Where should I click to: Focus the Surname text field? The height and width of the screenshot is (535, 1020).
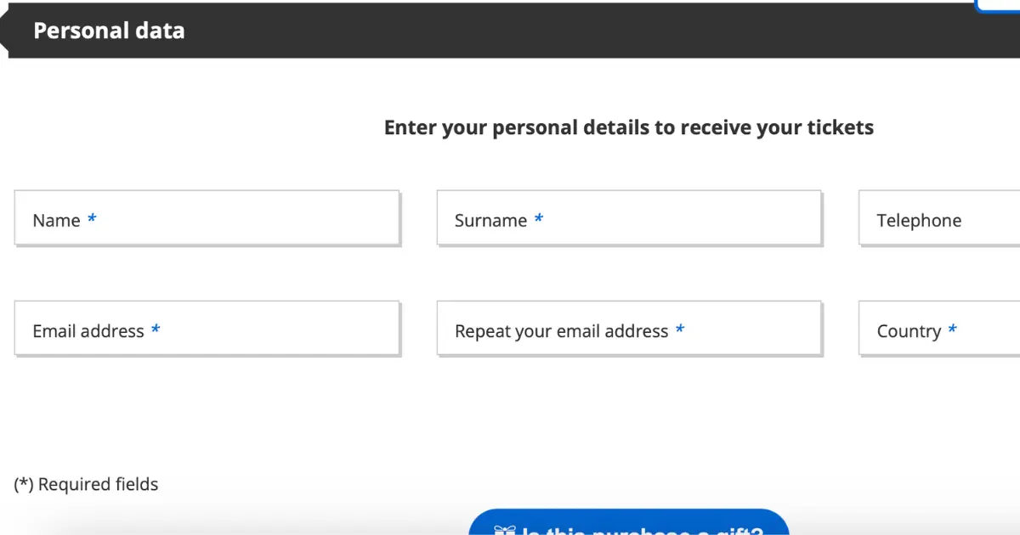click(629, 218)
